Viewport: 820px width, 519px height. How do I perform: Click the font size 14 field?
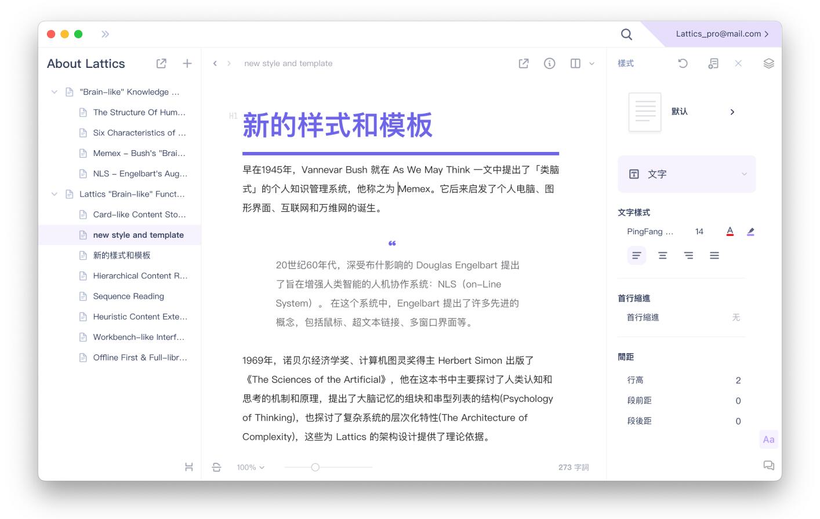(x=699, y=232)
